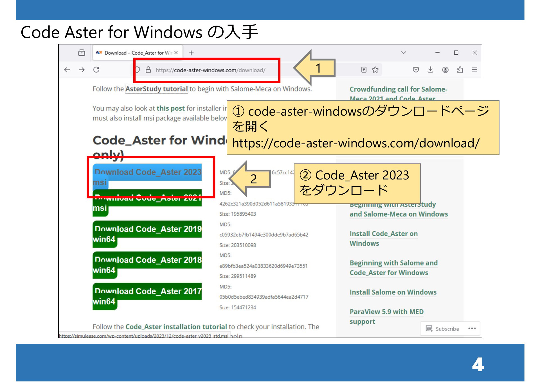Click Download Code_Aster 2019 win64 button
540x382 pixels.
[148, 230]
